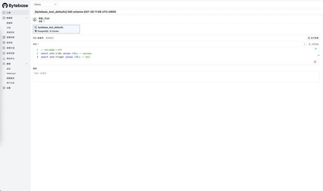The height and width of the screenshot is (191, 323).
Task: Open the Webhook page
Action: [x=11, y=74]
